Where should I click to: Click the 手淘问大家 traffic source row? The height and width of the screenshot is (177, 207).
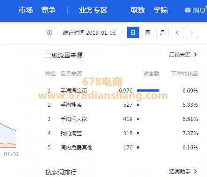click(122, 119)
